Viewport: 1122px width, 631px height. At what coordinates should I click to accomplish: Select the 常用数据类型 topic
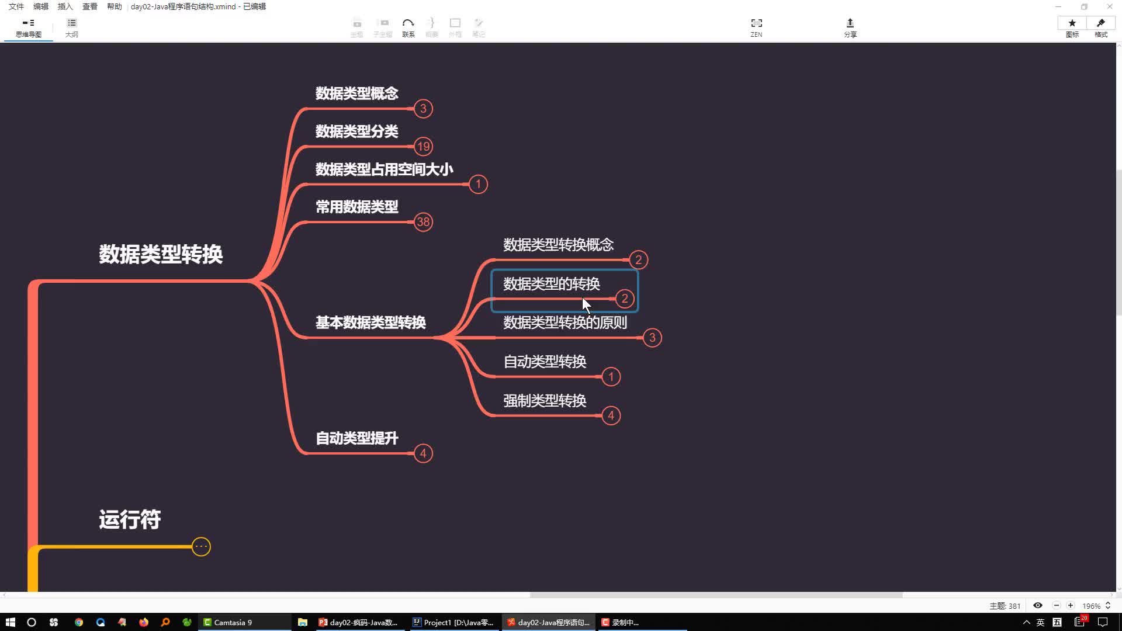click(356, 207)
